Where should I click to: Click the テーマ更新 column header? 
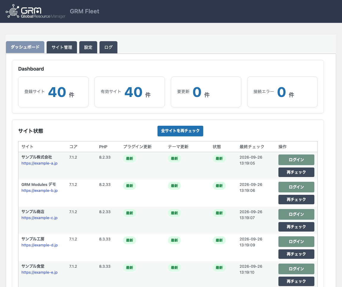tap(178, 147)
